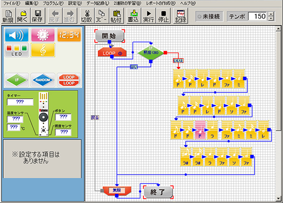Pick the green IF diamond block
This screenshot has height=203, width=283.
(x=17, y=80)
